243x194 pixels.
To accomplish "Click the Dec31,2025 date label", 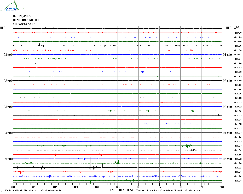I will 22,16.
